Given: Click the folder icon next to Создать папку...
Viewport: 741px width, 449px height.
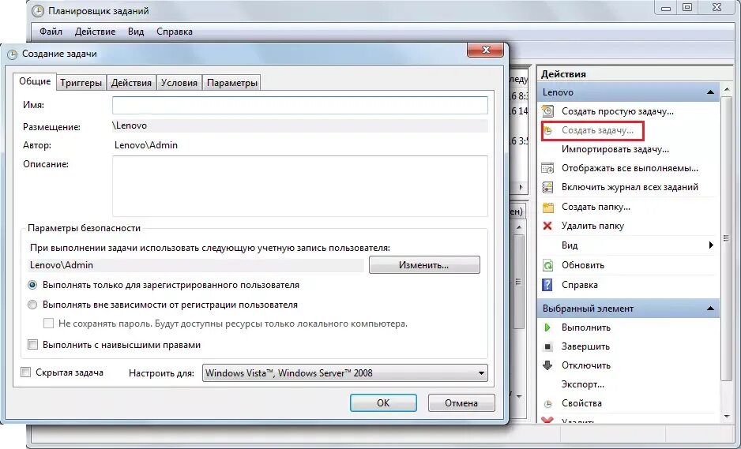Looking at the screenshot, I should click(547, 207).
